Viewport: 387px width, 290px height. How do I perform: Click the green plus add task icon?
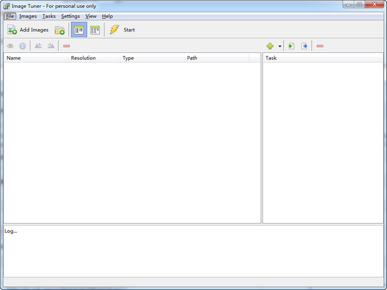point(270,46)
